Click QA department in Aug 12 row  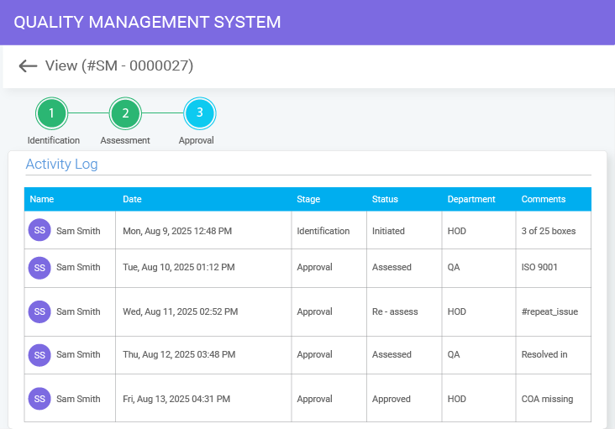454,354
